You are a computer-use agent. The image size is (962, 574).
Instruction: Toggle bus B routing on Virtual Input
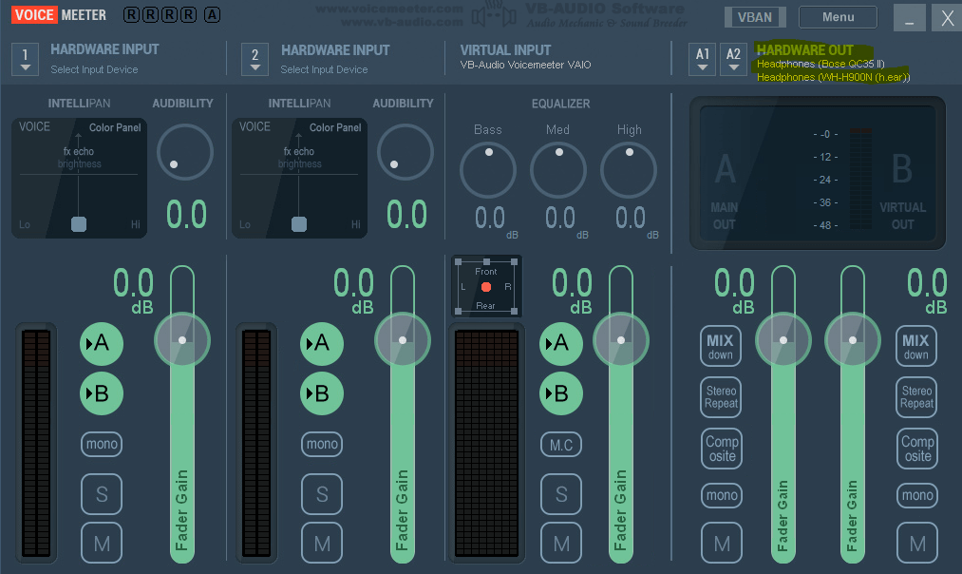pos(560,393)
